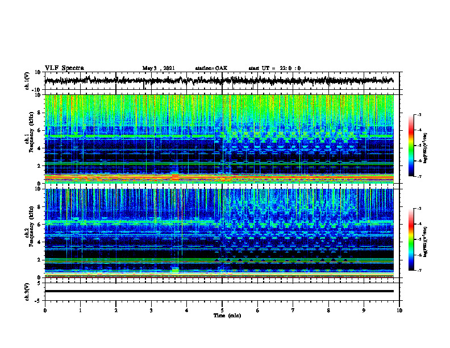Viewport: 450px width, 348px height.
Task: Click the "4" kHz tick on ch.1 spectrogram
Action: (39, 148)
